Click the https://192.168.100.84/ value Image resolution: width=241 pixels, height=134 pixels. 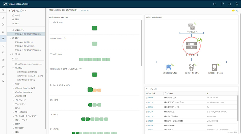[215, 102]
